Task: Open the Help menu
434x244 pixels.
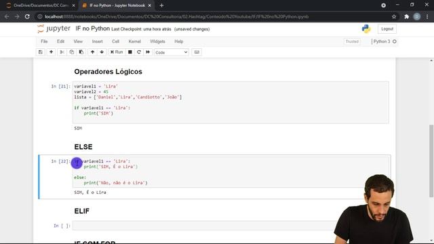Action: (x=179, y=41)
